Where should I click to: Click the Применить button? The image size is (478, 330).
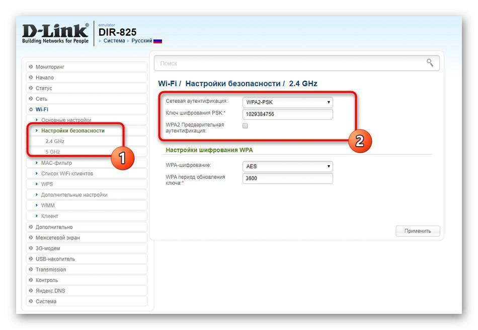(x=418, y=231)
